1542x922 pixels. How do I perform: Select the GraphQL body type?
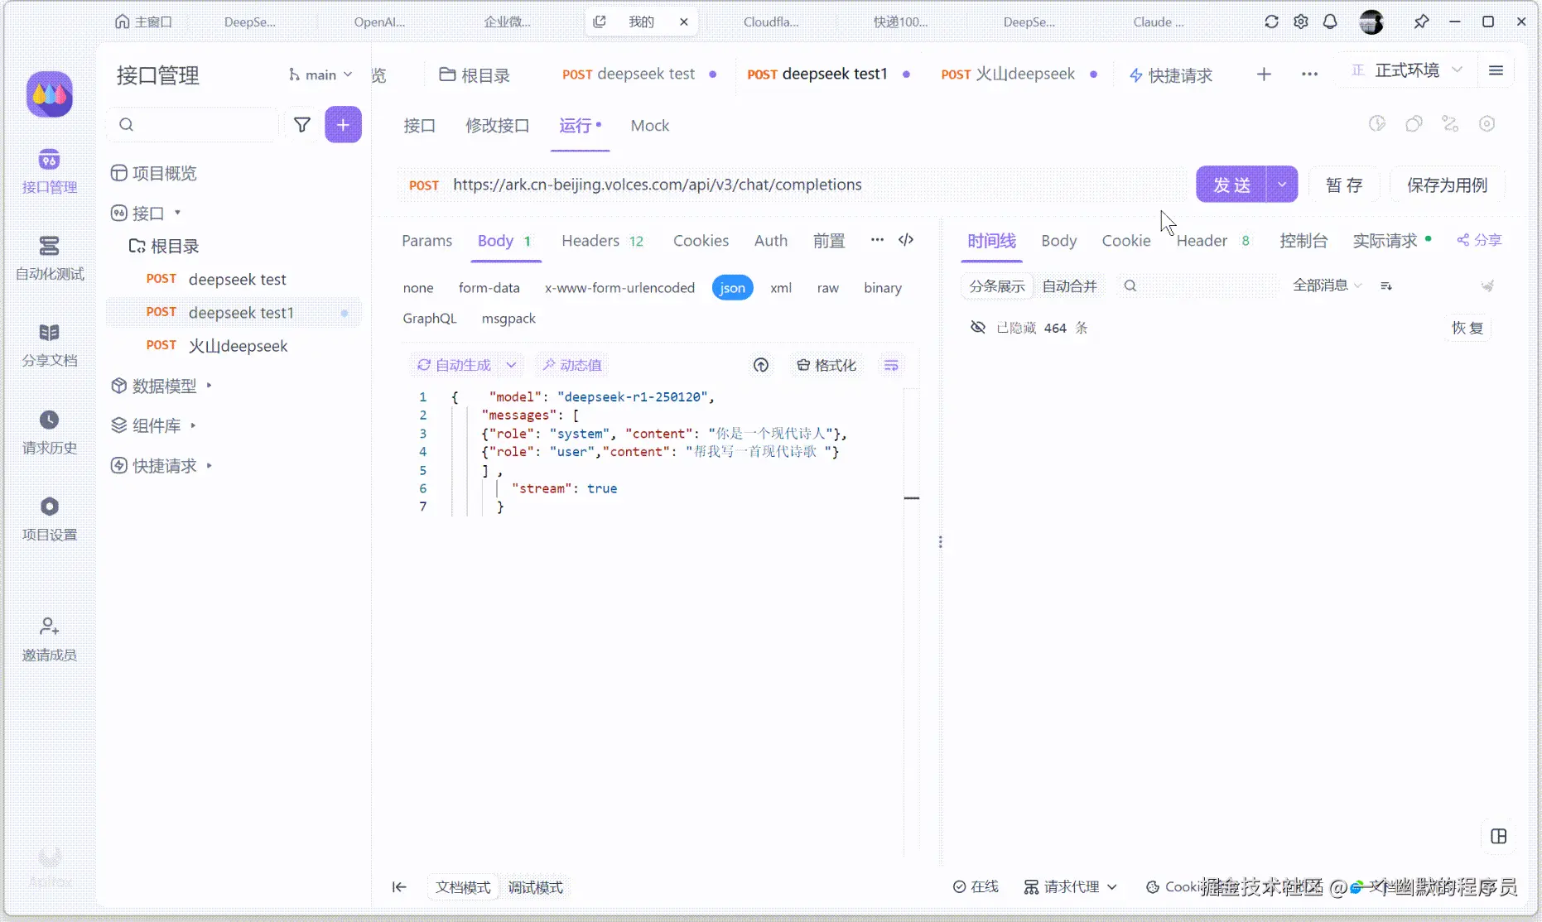coord(430,319)
